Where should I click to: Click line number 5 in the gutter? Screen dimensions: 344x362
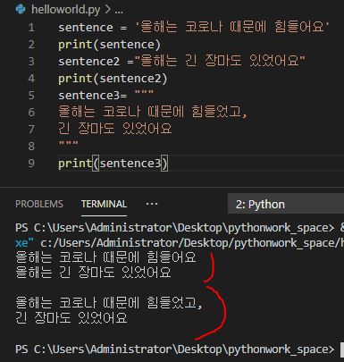pyautogui.click(x=31, y=96)
